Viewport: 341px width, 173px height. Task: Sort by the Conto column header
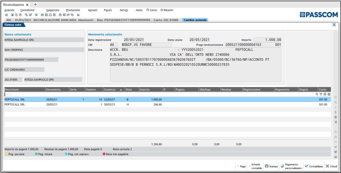pyautogui.click(x=324, y=89)
